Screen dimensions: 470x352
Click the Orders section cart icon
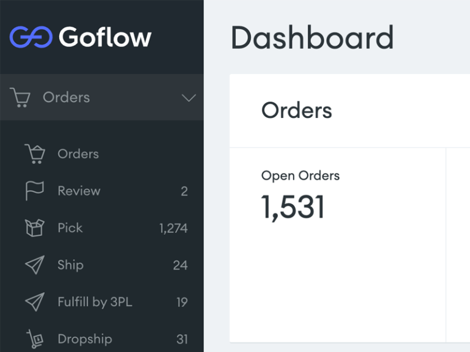(x=20, y=97)
